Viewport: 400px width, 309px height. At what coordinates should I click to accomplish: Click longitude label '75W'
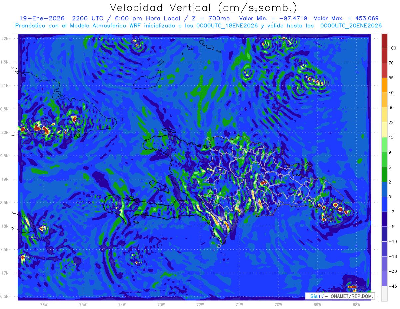click(x=83, y=304)
